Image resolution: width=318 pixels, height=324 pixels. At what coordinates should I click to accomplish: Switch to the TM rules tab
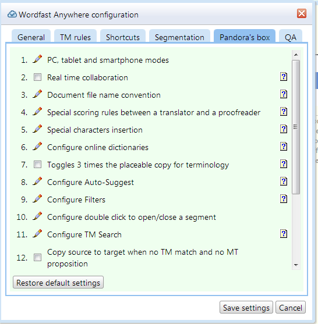(75, 37)
